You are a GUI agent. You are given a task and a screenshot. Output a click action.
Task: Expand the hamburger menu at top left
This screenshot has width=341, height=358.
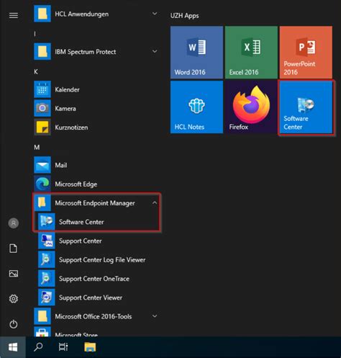14,16
